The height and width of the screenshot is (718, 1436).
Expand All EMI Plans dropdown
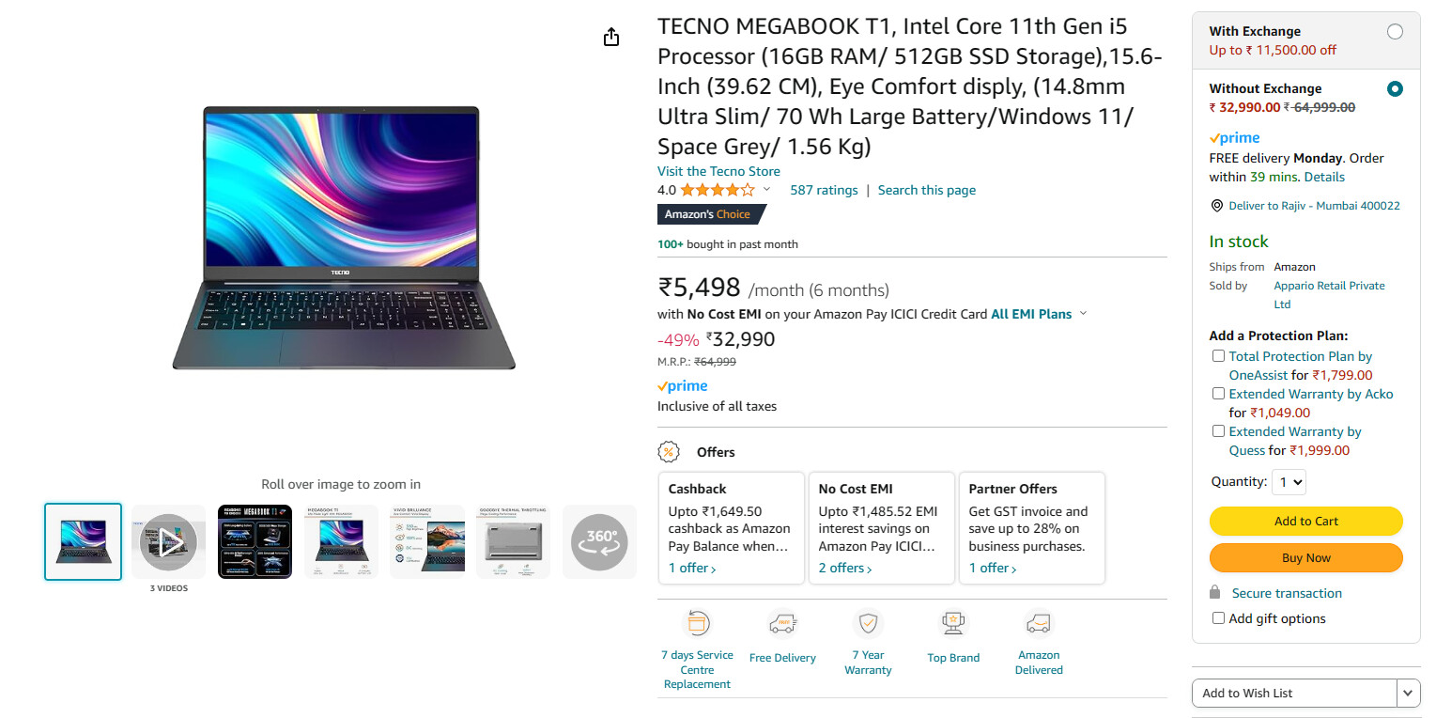[1083, 314]
